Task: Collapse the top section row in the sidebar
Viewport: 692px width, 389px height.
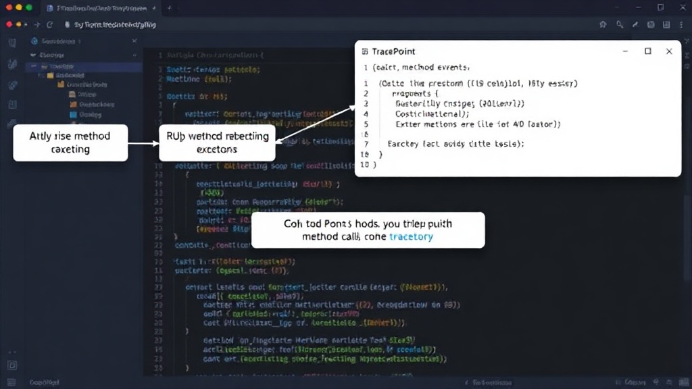Action: click(33, 55)
